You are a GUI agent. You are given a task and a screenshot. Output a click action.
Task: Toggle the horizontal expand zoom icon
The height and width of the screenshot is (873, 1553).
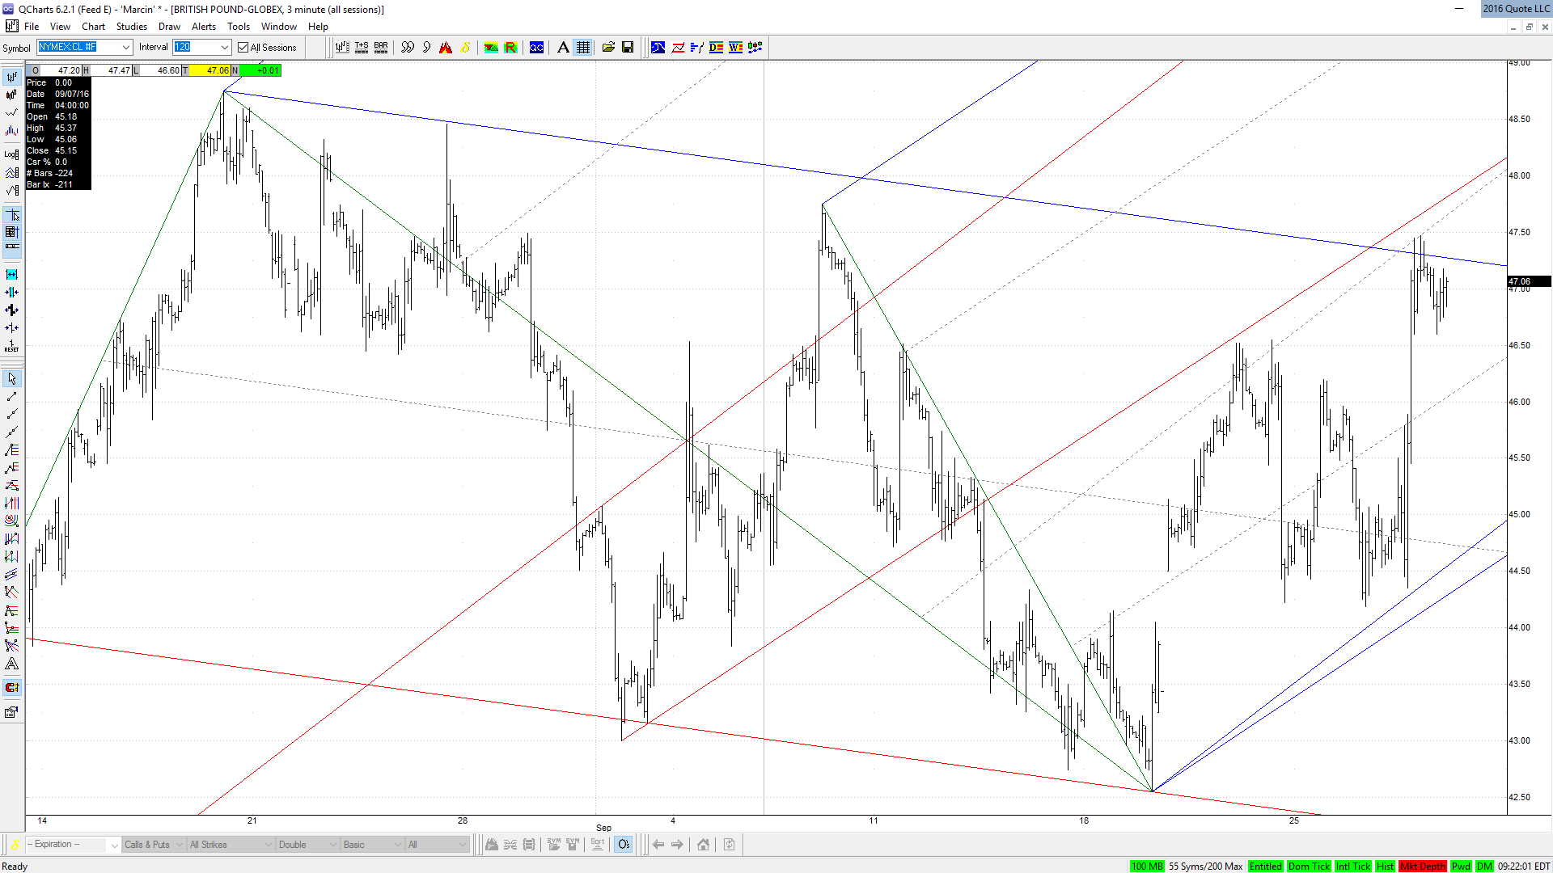[x=12, y=275]
